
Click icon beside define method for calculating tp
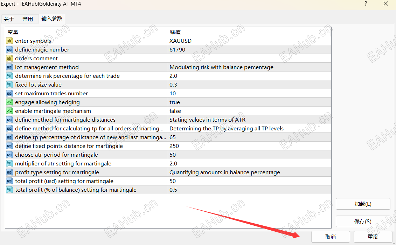point(9,128)
